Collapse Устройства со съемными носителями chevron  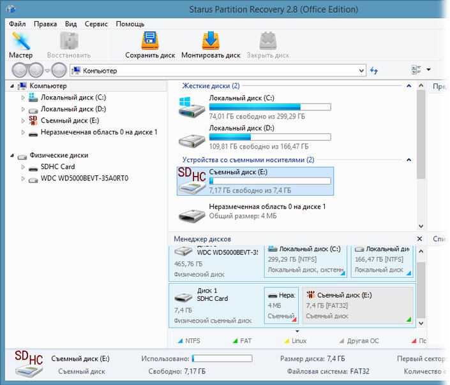pos(409,160)
